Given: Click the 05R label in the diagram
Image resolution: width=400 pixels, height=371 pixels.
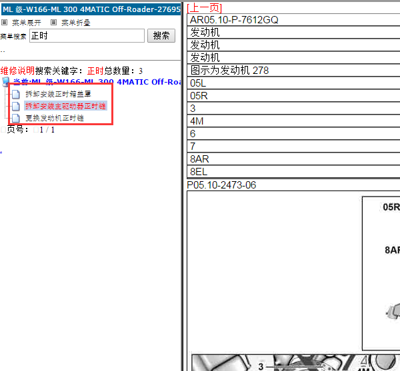Looking at the screenshot, I should pos(391,207).
